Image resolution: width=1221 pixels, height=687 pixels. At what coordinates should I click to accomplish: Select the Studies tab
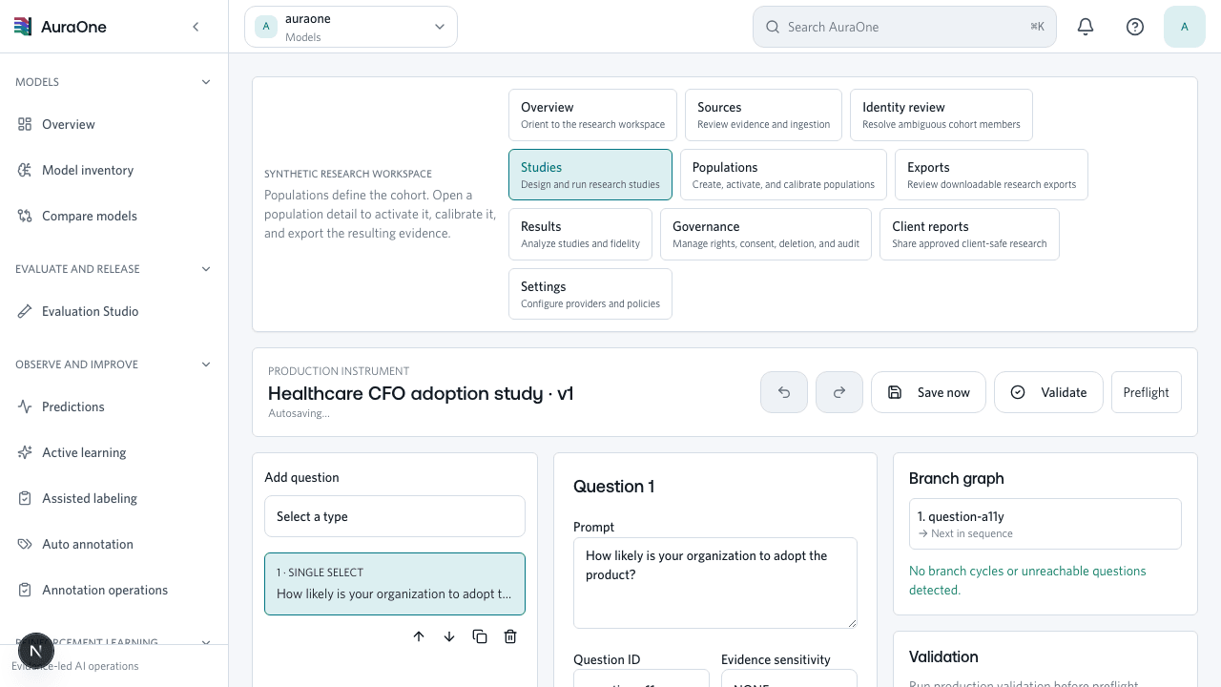(590, 175)
